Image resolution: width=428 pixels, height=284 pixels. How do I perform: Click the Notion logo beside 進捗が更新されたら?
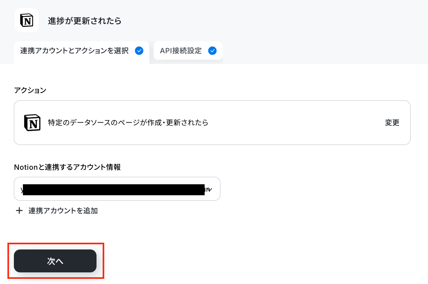click(x=26, y=20)
